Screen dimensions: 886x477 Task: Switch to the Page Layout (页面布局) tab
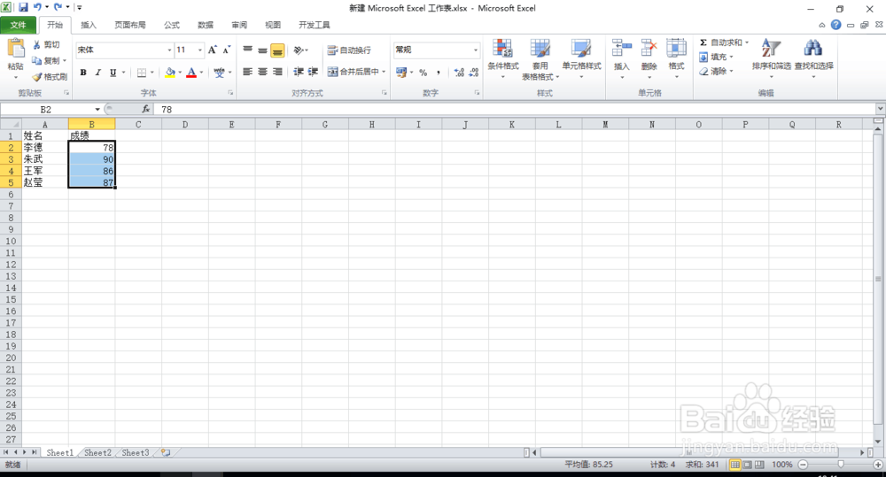130,25
